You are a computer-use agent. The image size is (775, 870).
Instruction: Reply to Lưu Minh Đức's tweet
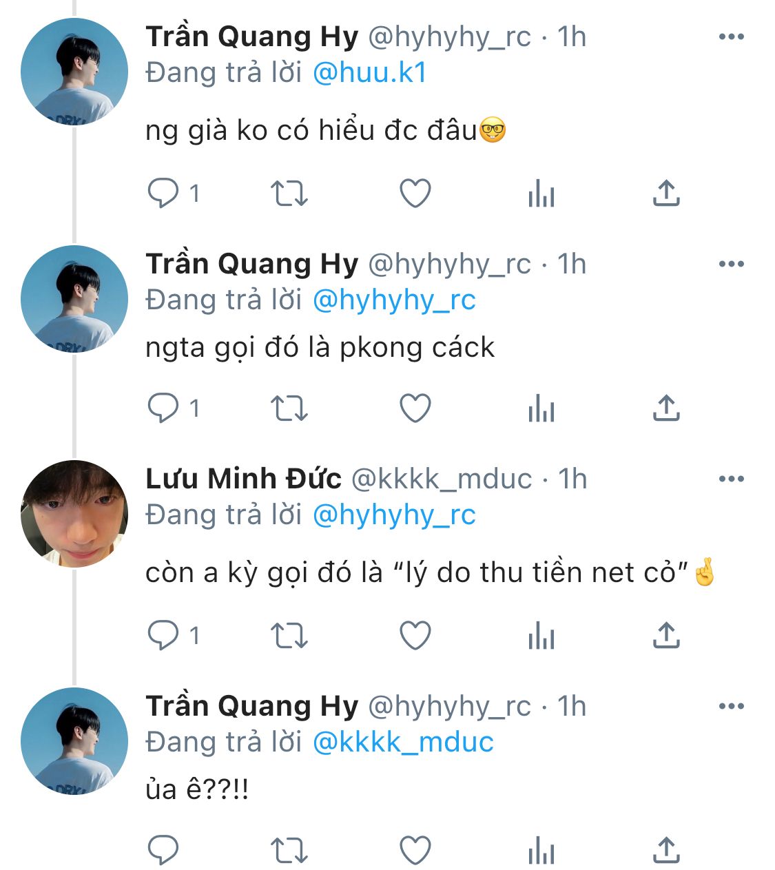click(163, 635)
